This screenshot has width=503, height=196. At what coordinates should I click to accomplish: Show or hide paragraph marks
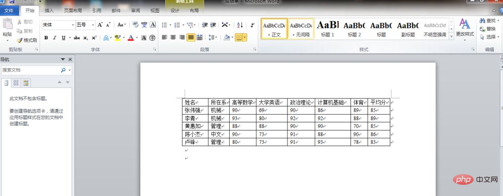pos(253,25)
